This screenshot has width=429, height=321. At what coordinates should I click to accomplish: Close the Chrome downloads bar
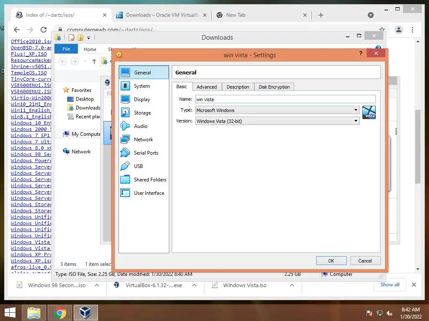pyautogui.click(x=414, y=285)
